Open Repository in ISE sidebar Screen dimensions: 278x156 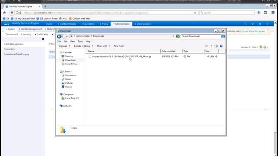point(9,49)
